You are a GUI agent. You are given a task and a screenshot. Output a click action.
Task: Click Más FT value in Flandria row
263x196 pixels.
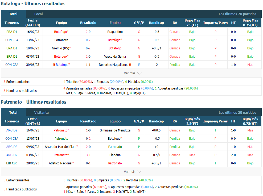[192, 155]
